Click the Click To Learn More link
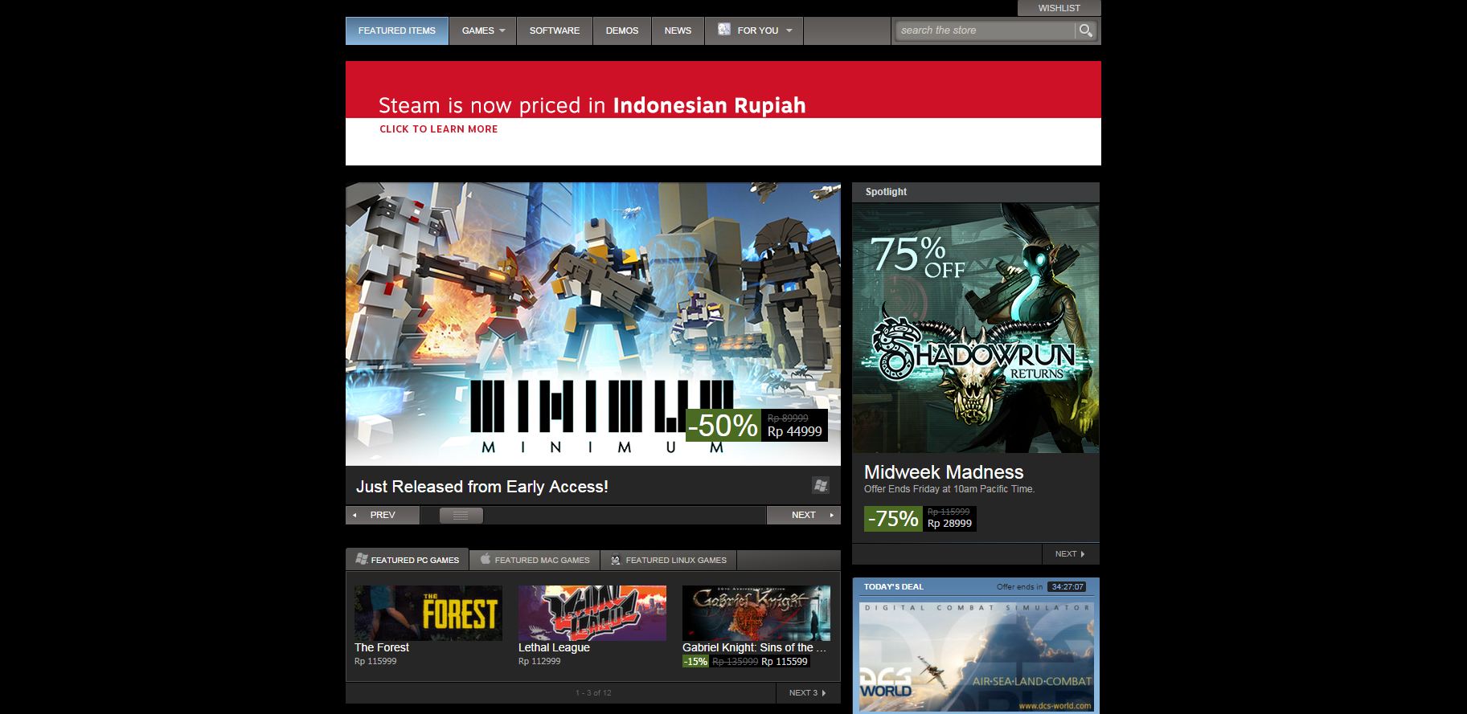 (x=438, y=129)
